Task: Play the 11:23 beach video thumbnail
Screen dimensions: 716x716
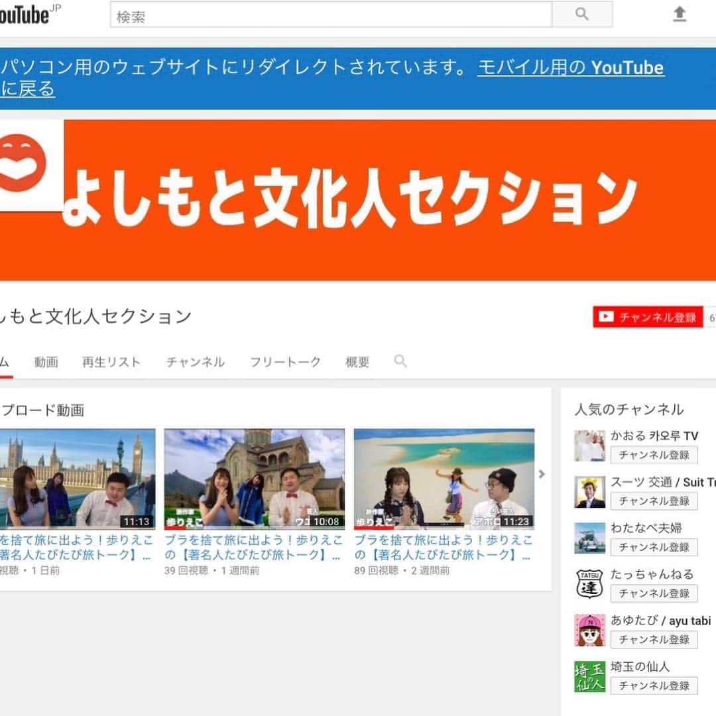Action: point(444,479)
